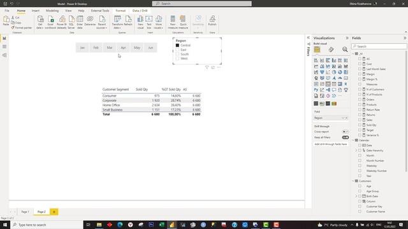Screen dimensions: 408x229
Task: Toggle Cross-report drill through switch
Action: (x=346, y=132)
